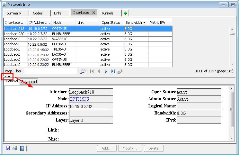Switch to the Nodes tab
239x155 pixels.
click(37, 13)
